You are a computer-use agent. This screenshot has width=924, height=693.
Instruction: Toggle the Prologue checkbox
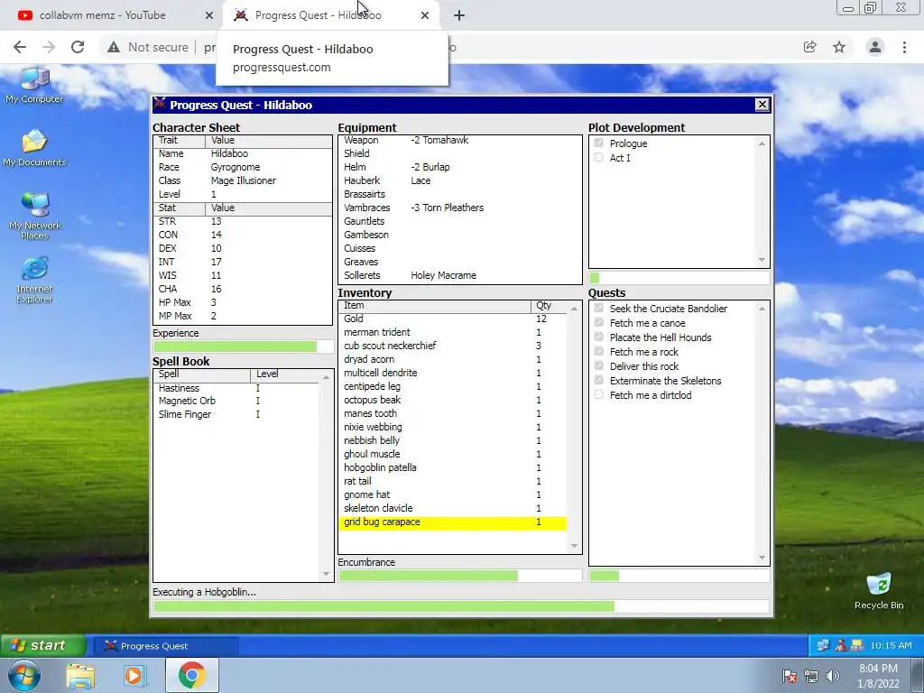599,143
